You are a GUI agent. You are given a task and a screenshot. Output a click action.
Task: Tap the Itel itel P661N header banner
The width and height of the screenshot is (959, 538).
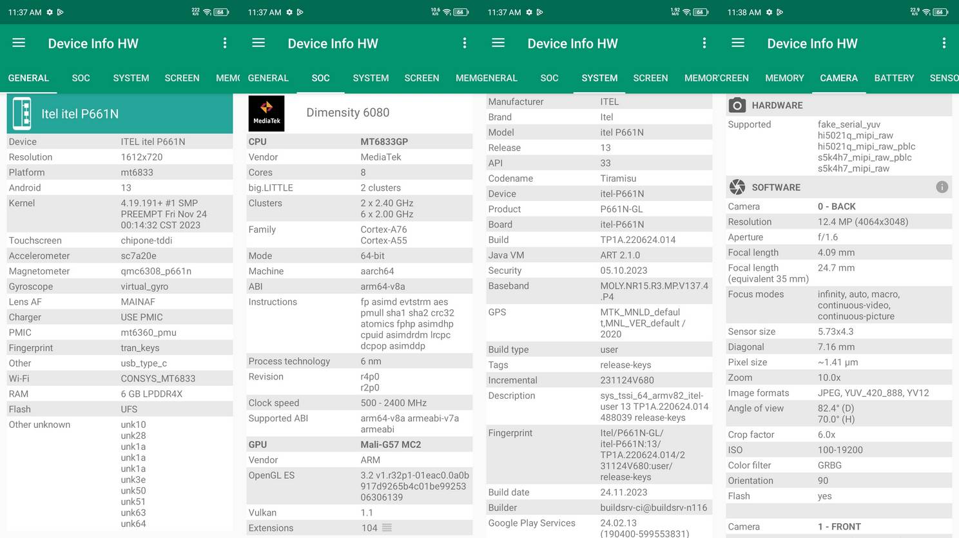tap(120, 113)
